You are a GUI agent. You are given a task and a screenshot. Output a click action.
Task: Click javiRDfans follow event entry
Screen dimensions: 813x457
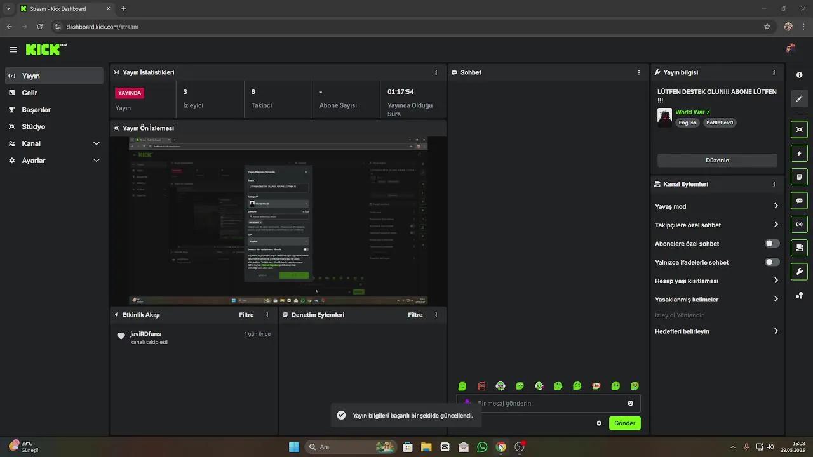(194, 338)
